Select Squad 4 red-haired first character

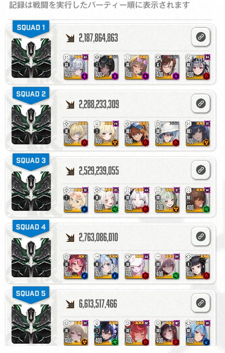pos(76,266)
